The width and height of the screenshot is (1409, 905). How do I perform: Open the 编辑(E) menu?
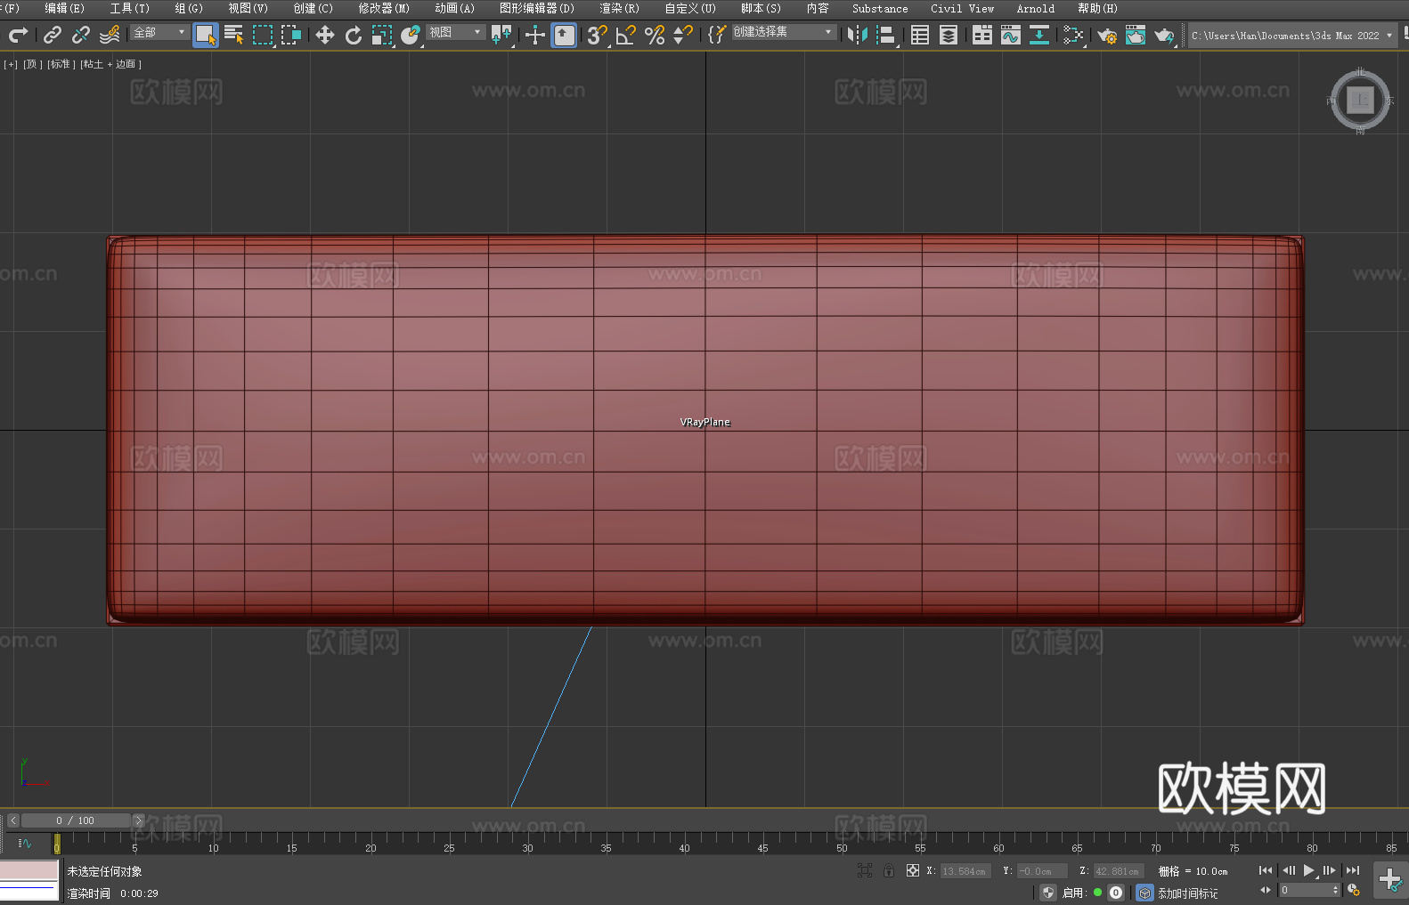click(x=64, y=8)
